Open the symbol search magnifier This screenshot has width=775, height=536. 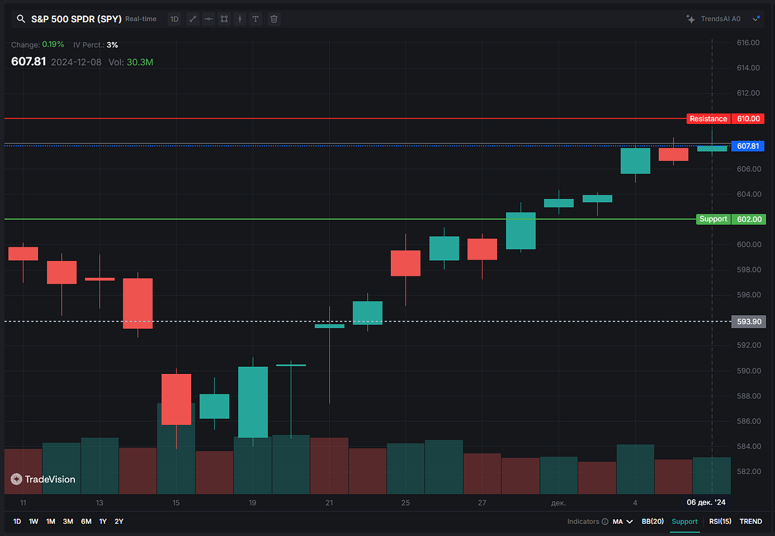point(21,19)
